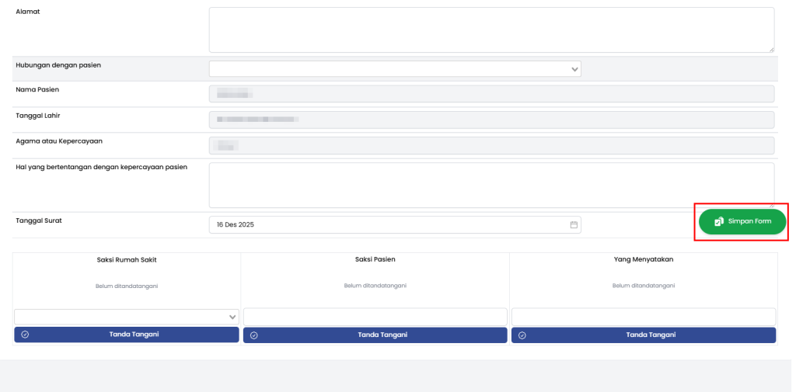Open the Saksi Rumah Sakit dropdown
The image size is (796, 392).
232,317
